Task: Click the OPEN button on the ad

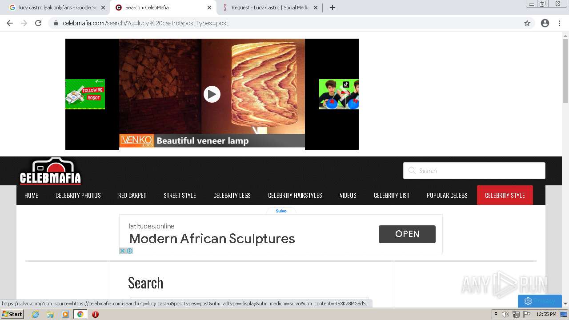Action: [x=407, y=234]
